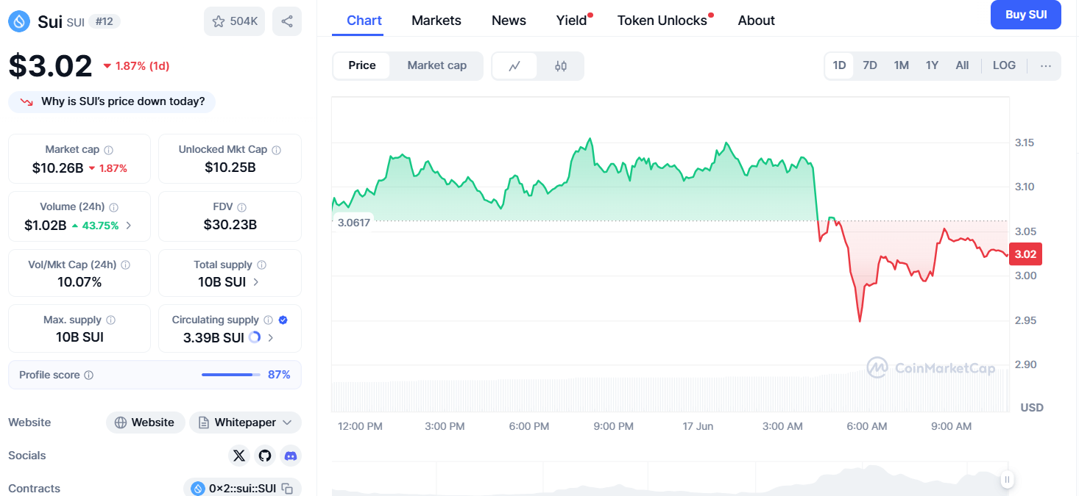Open the Sui Website link
Viewport: 1079px width, 496px height.
point(146,423)
